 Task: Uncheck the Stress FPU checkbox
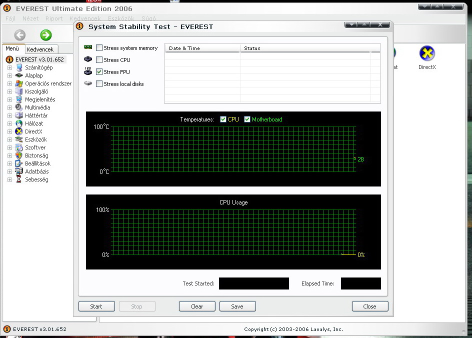[x=99, y=72]
